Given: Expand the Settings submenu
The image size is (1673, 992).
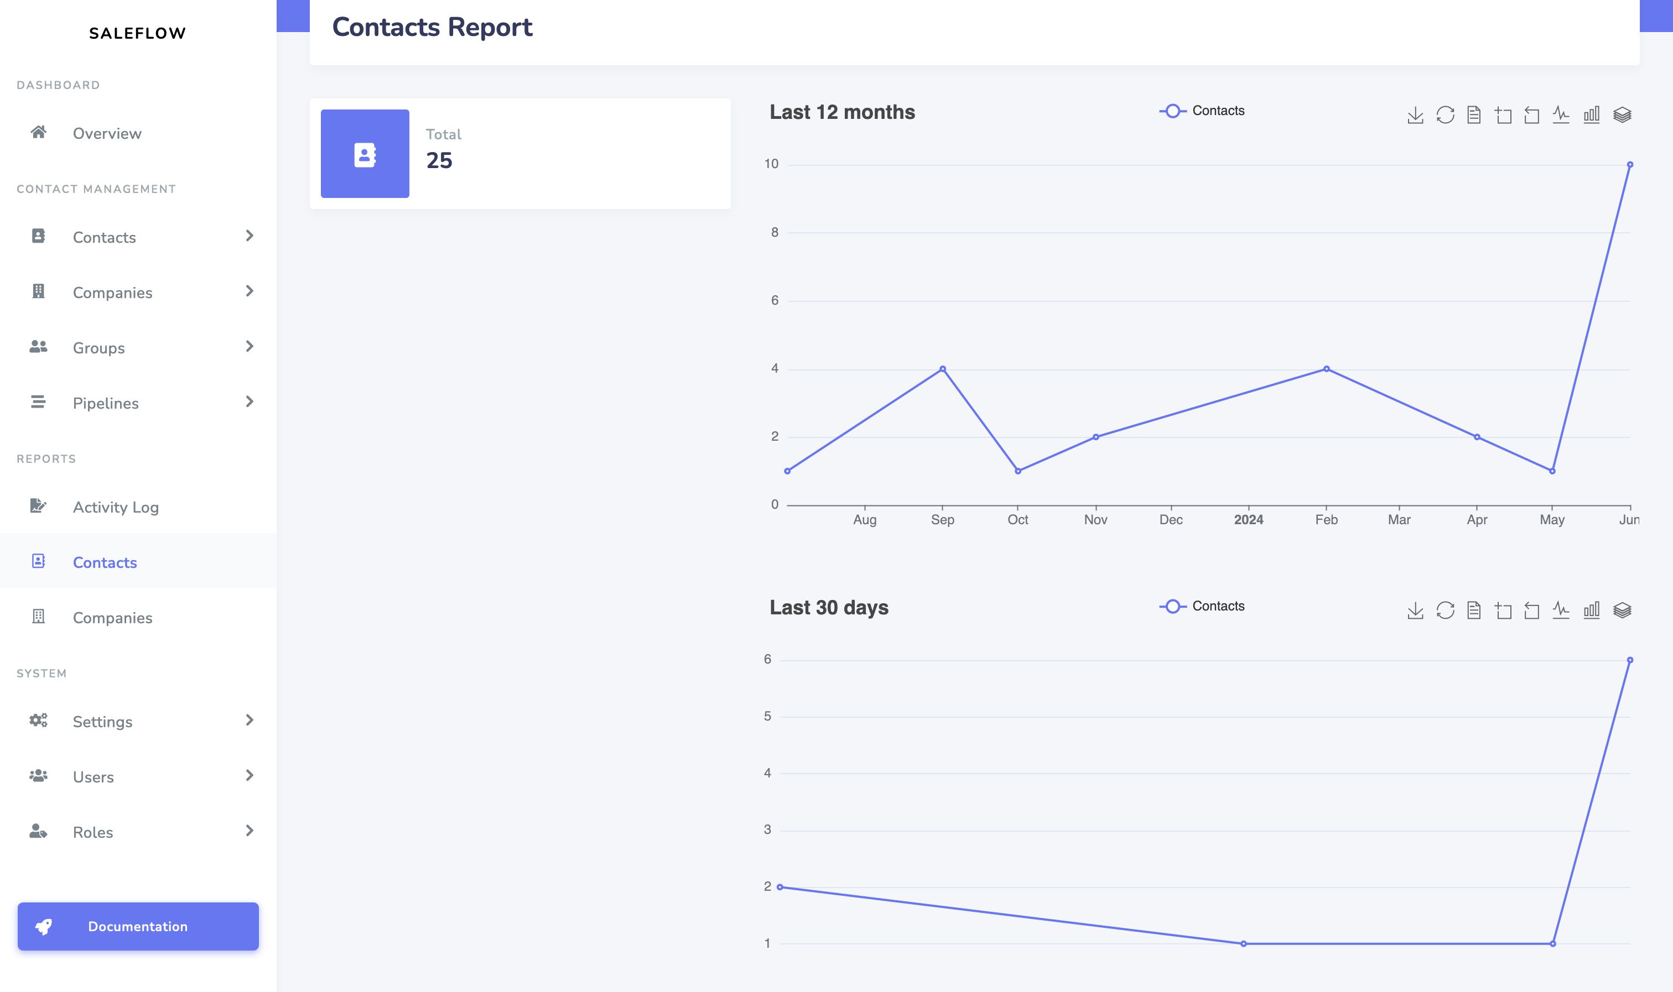Looking at the screenshot, I should click(138, 721).
